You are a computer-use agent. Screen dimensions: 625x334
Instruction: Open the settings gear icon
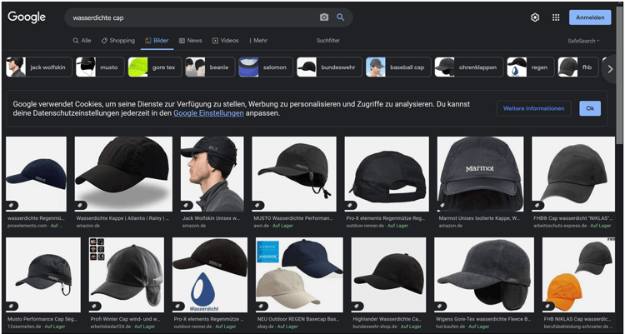coord(535,17)
